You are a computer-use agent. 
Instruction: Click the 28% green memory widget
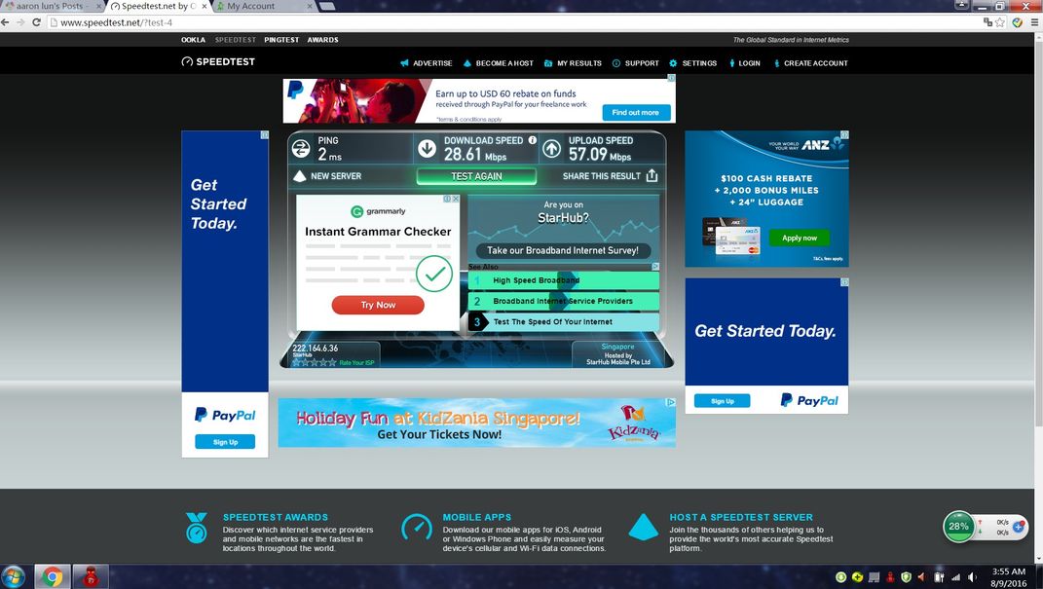click(x=958, y=527)
